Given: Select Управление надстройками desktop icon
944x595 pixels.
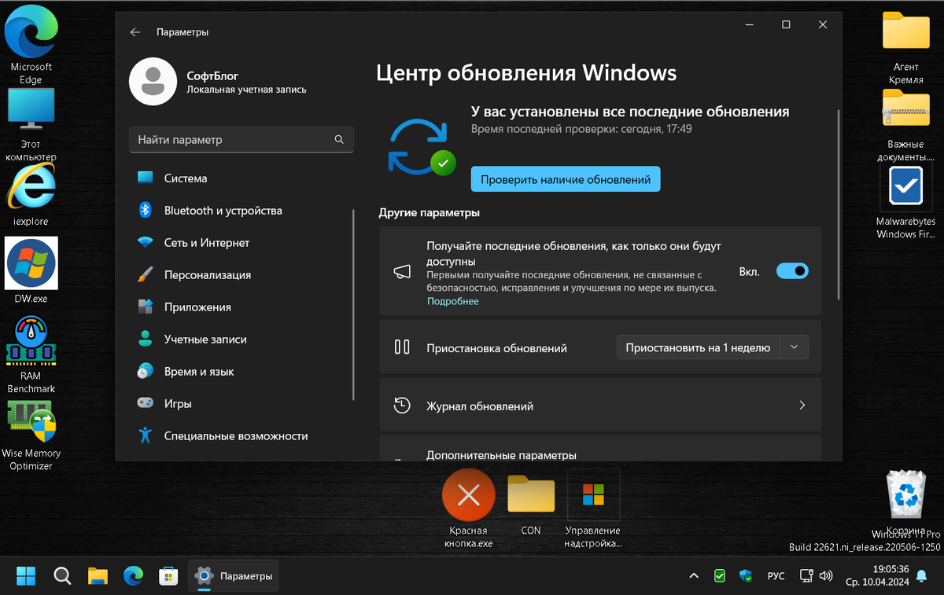Looking at the screenshot, I should coord(593,509).
